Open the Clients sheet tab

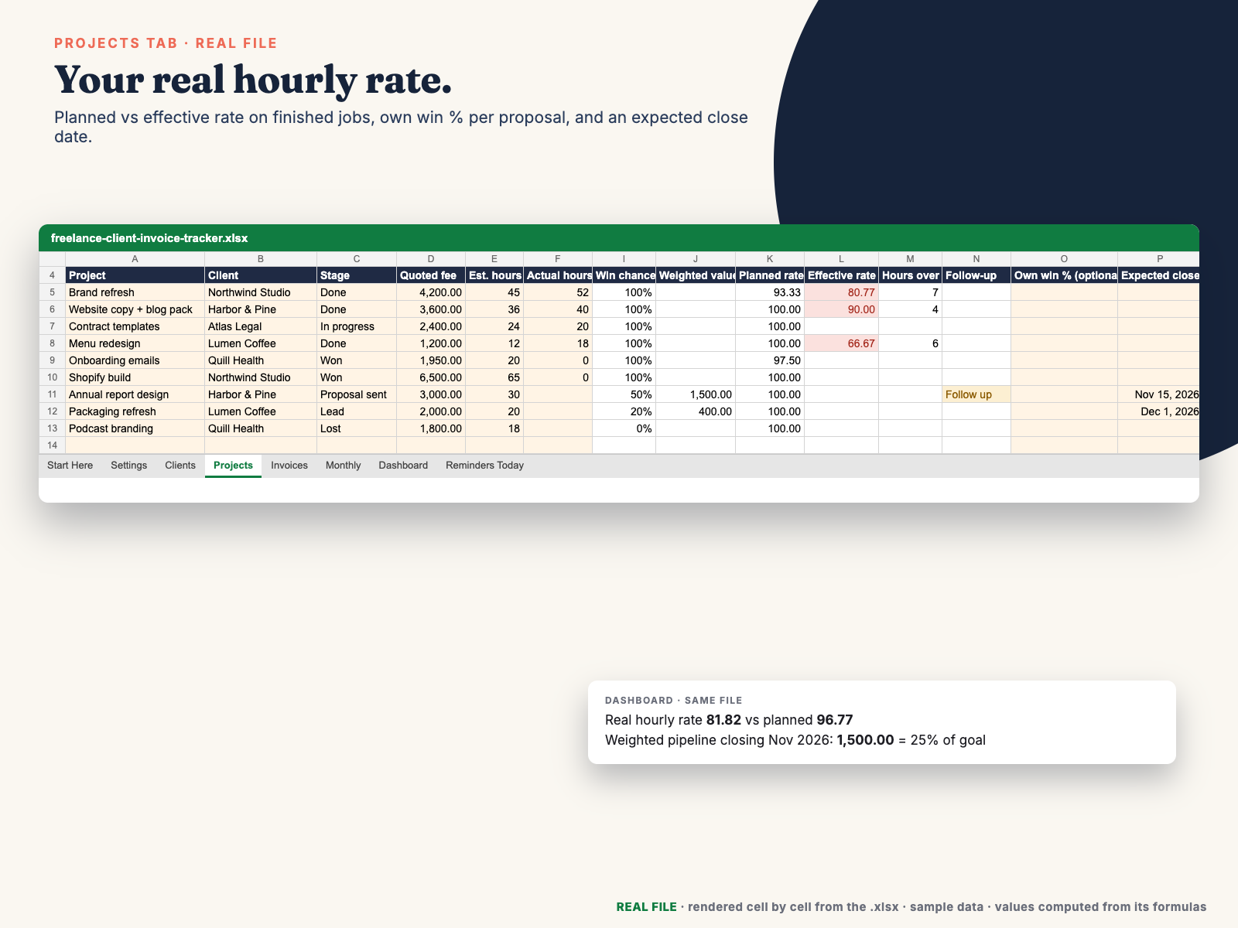tap(180, 466)
